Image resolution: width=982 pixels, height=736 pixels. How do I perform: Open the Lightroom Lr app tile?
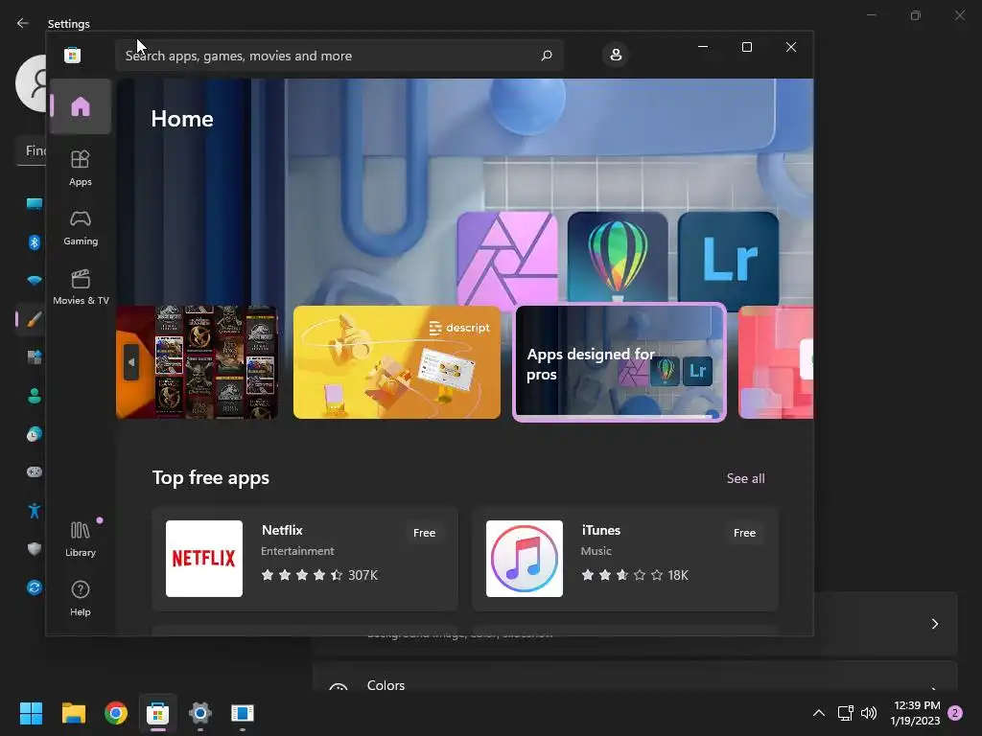[729, 259]
